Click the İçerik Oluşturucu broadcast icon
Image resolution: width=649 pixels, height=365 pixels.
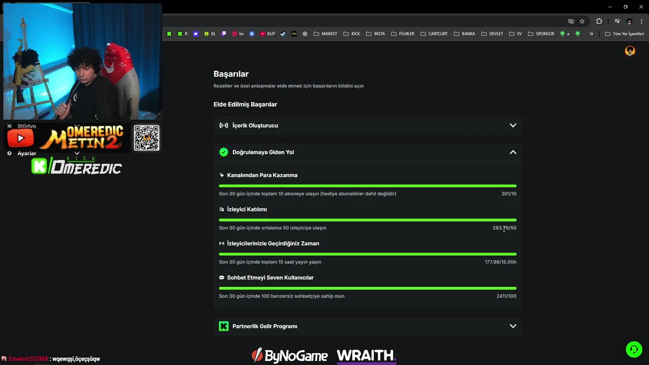coord(224,125)
